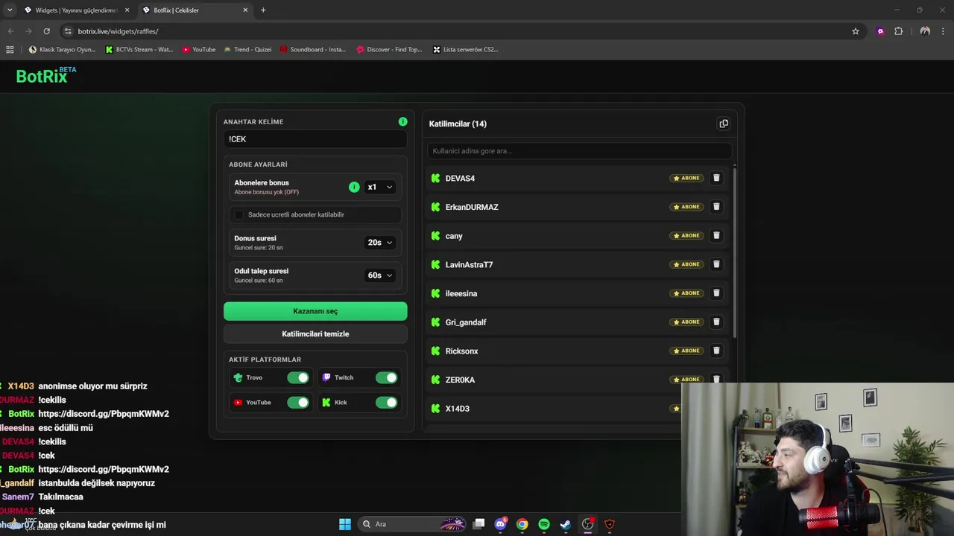Turn off the YouTube platform toggle
Viewport: 954px width, 536px height.
coord(298,402)
